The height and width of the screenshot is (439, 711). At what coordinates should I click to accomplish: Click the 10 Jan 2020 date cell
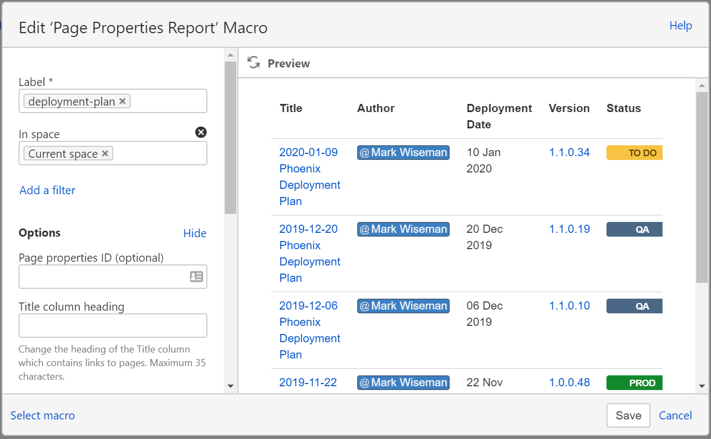[483, 160]
